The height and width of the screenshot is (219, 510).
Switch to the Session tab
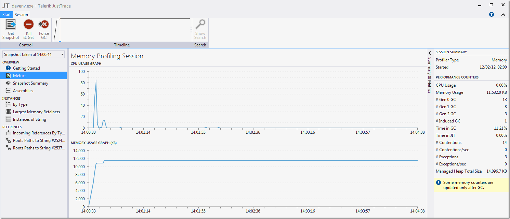point(21,15)
